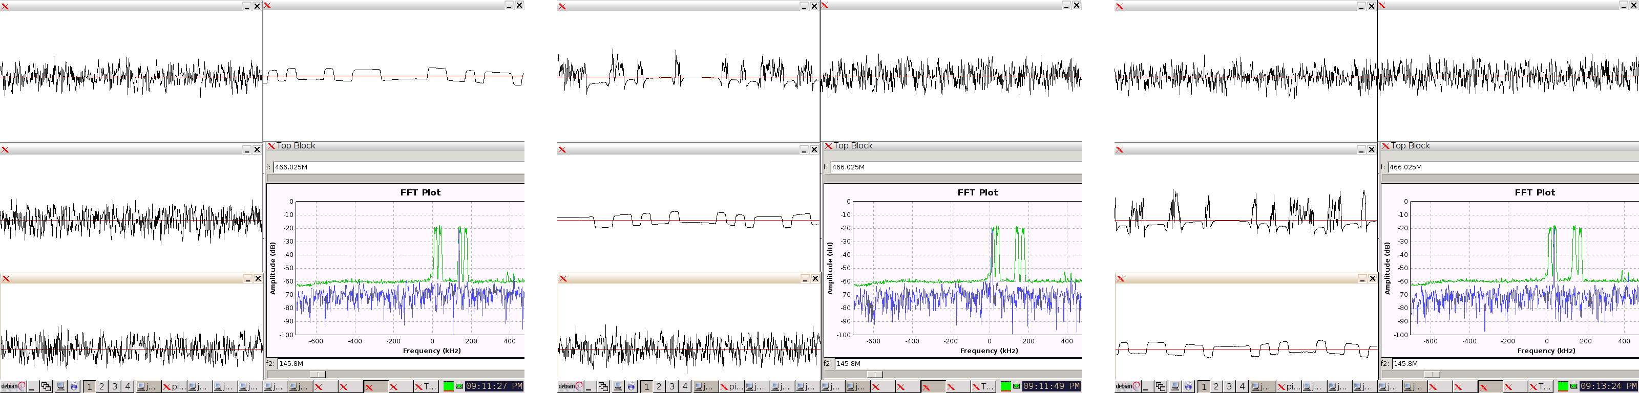Click f2 slider handle in rightmost Top Block

point(1432,374)
